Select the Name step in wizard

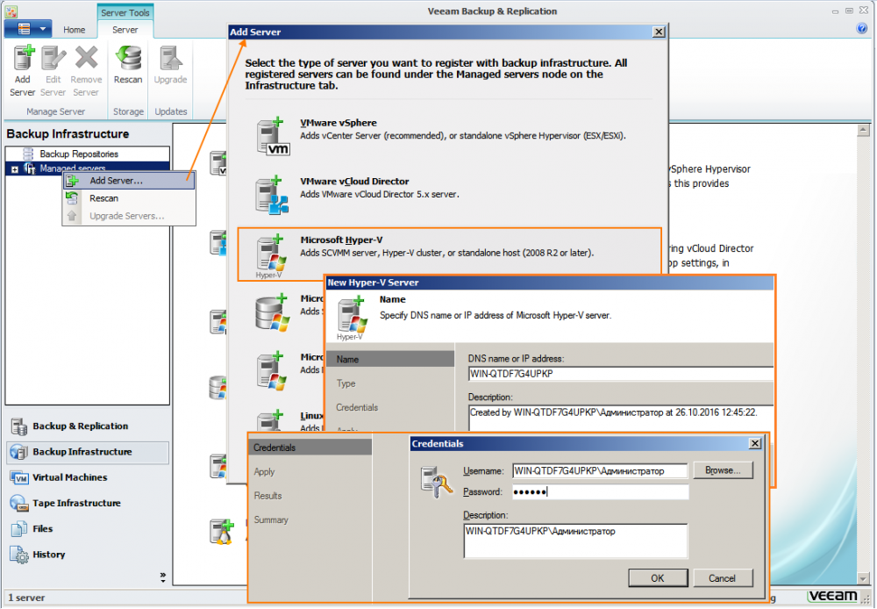(x=390, y=360)
